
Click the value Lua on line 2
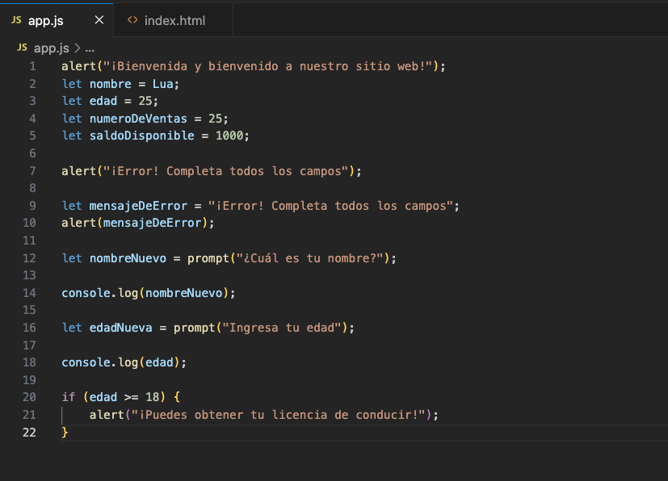(162, 84)
